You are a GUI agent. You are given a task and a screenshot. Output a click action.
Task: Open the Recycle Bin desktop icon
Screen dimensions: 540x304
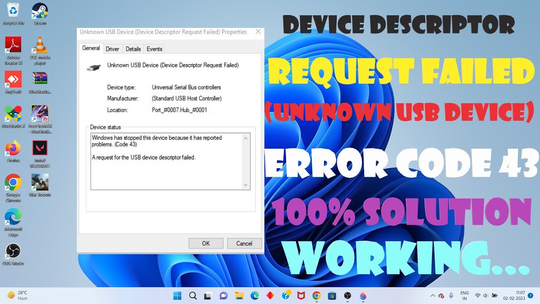[x=13, y=14]
